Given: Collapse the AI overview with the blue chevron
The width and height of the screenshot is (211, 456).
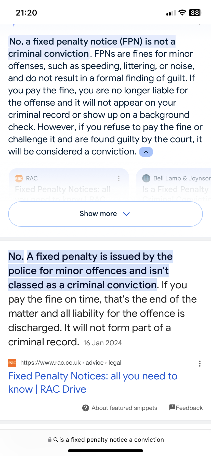Looking at the screenshot, I should 146,152.
